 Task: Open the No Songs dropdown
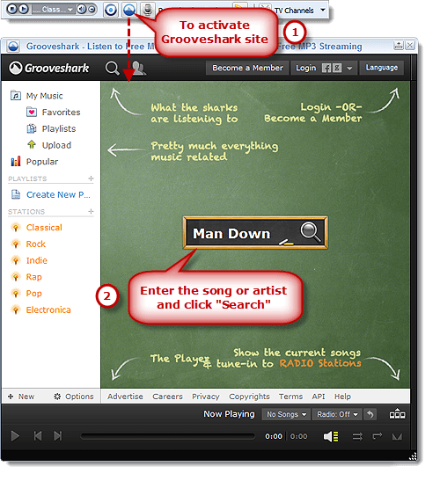[286, 414]
